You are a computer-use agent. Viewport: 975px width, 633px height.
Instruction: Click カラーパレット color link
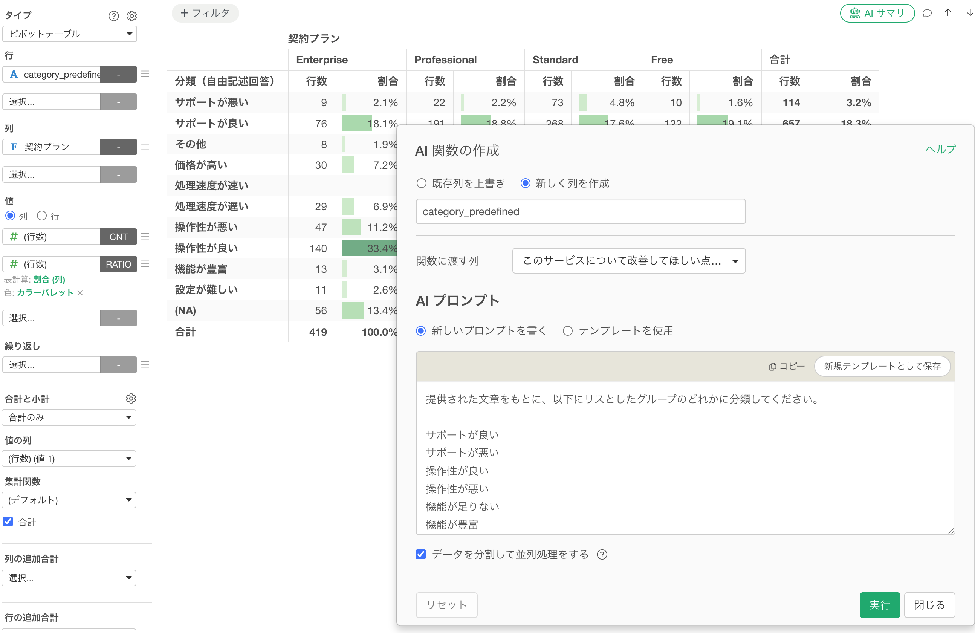coord(45,292)
